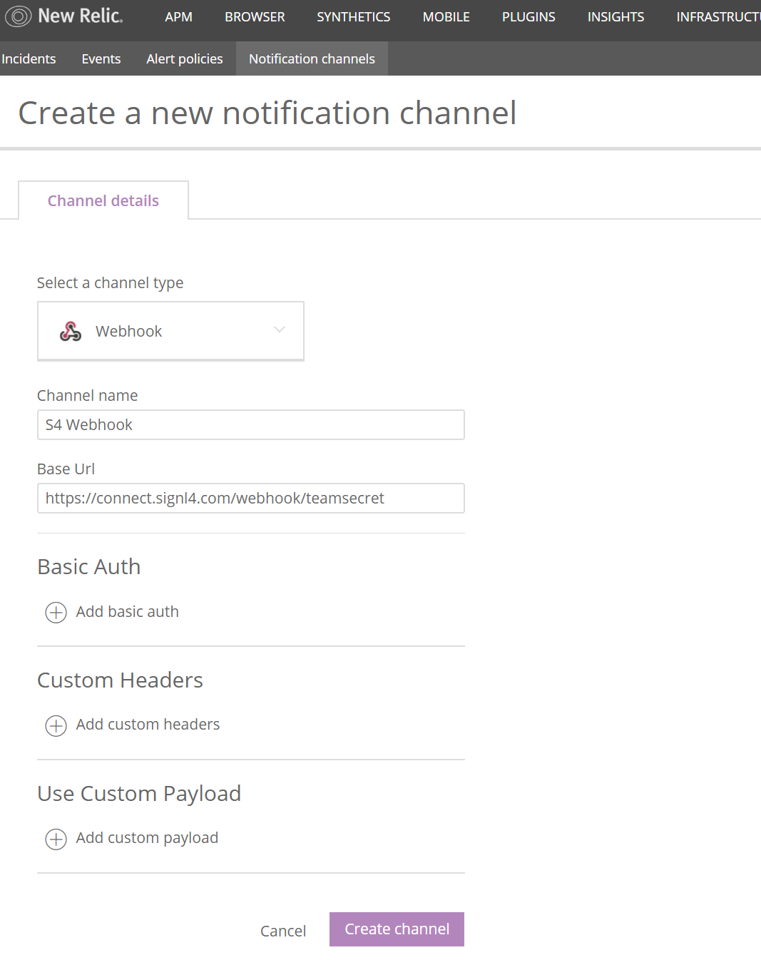Focus the Channel name input field
This screenshot has width=761, height=960.
[x=251, y=425]
